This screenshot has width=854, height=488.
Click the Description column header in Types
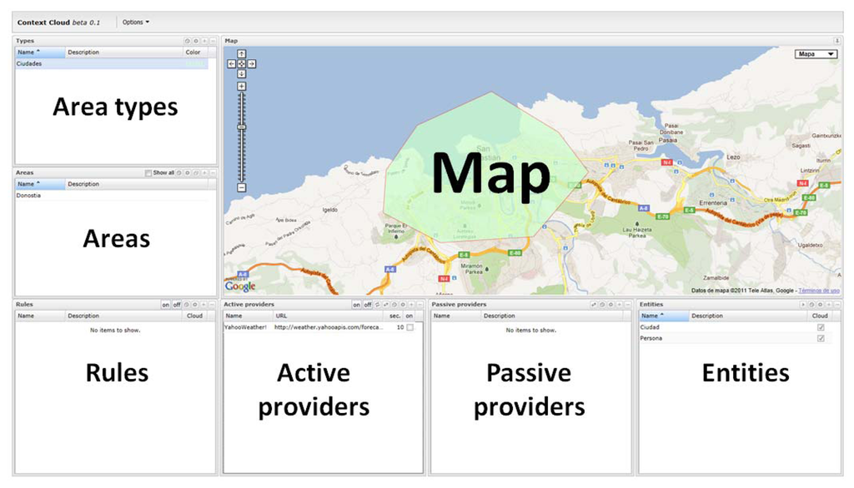coord(123,52)
